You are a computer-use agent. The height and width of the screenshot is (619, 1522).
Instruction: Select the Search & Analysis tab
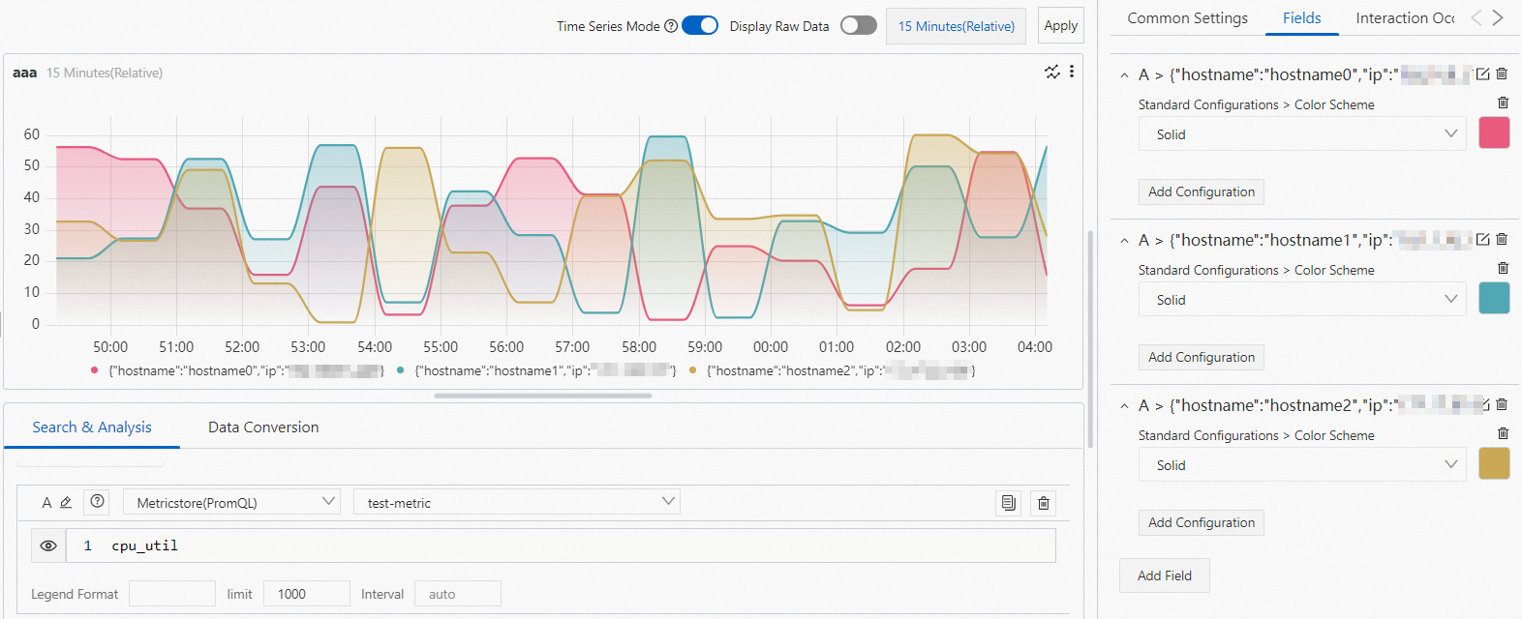click(x=92, y=427)
